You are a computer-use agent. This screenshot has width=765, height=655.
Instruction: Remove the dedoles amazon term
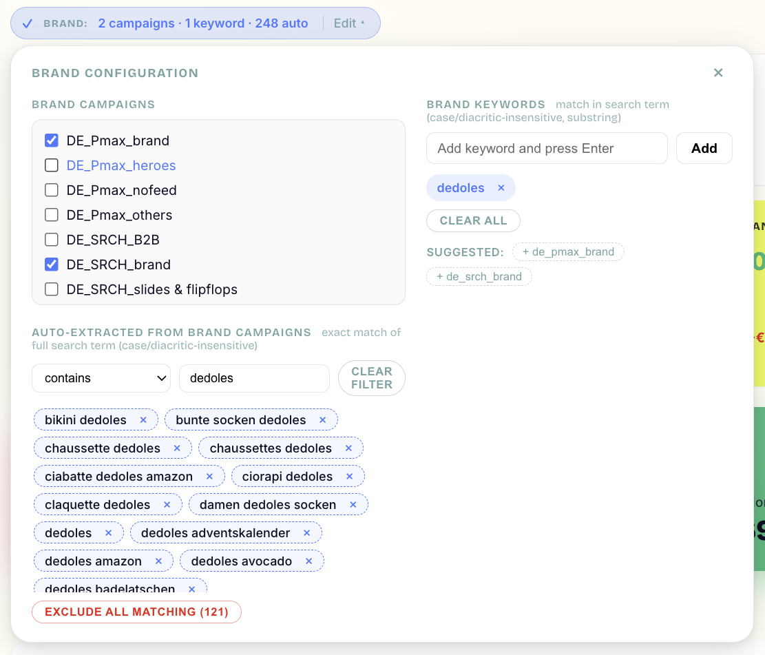158,561
